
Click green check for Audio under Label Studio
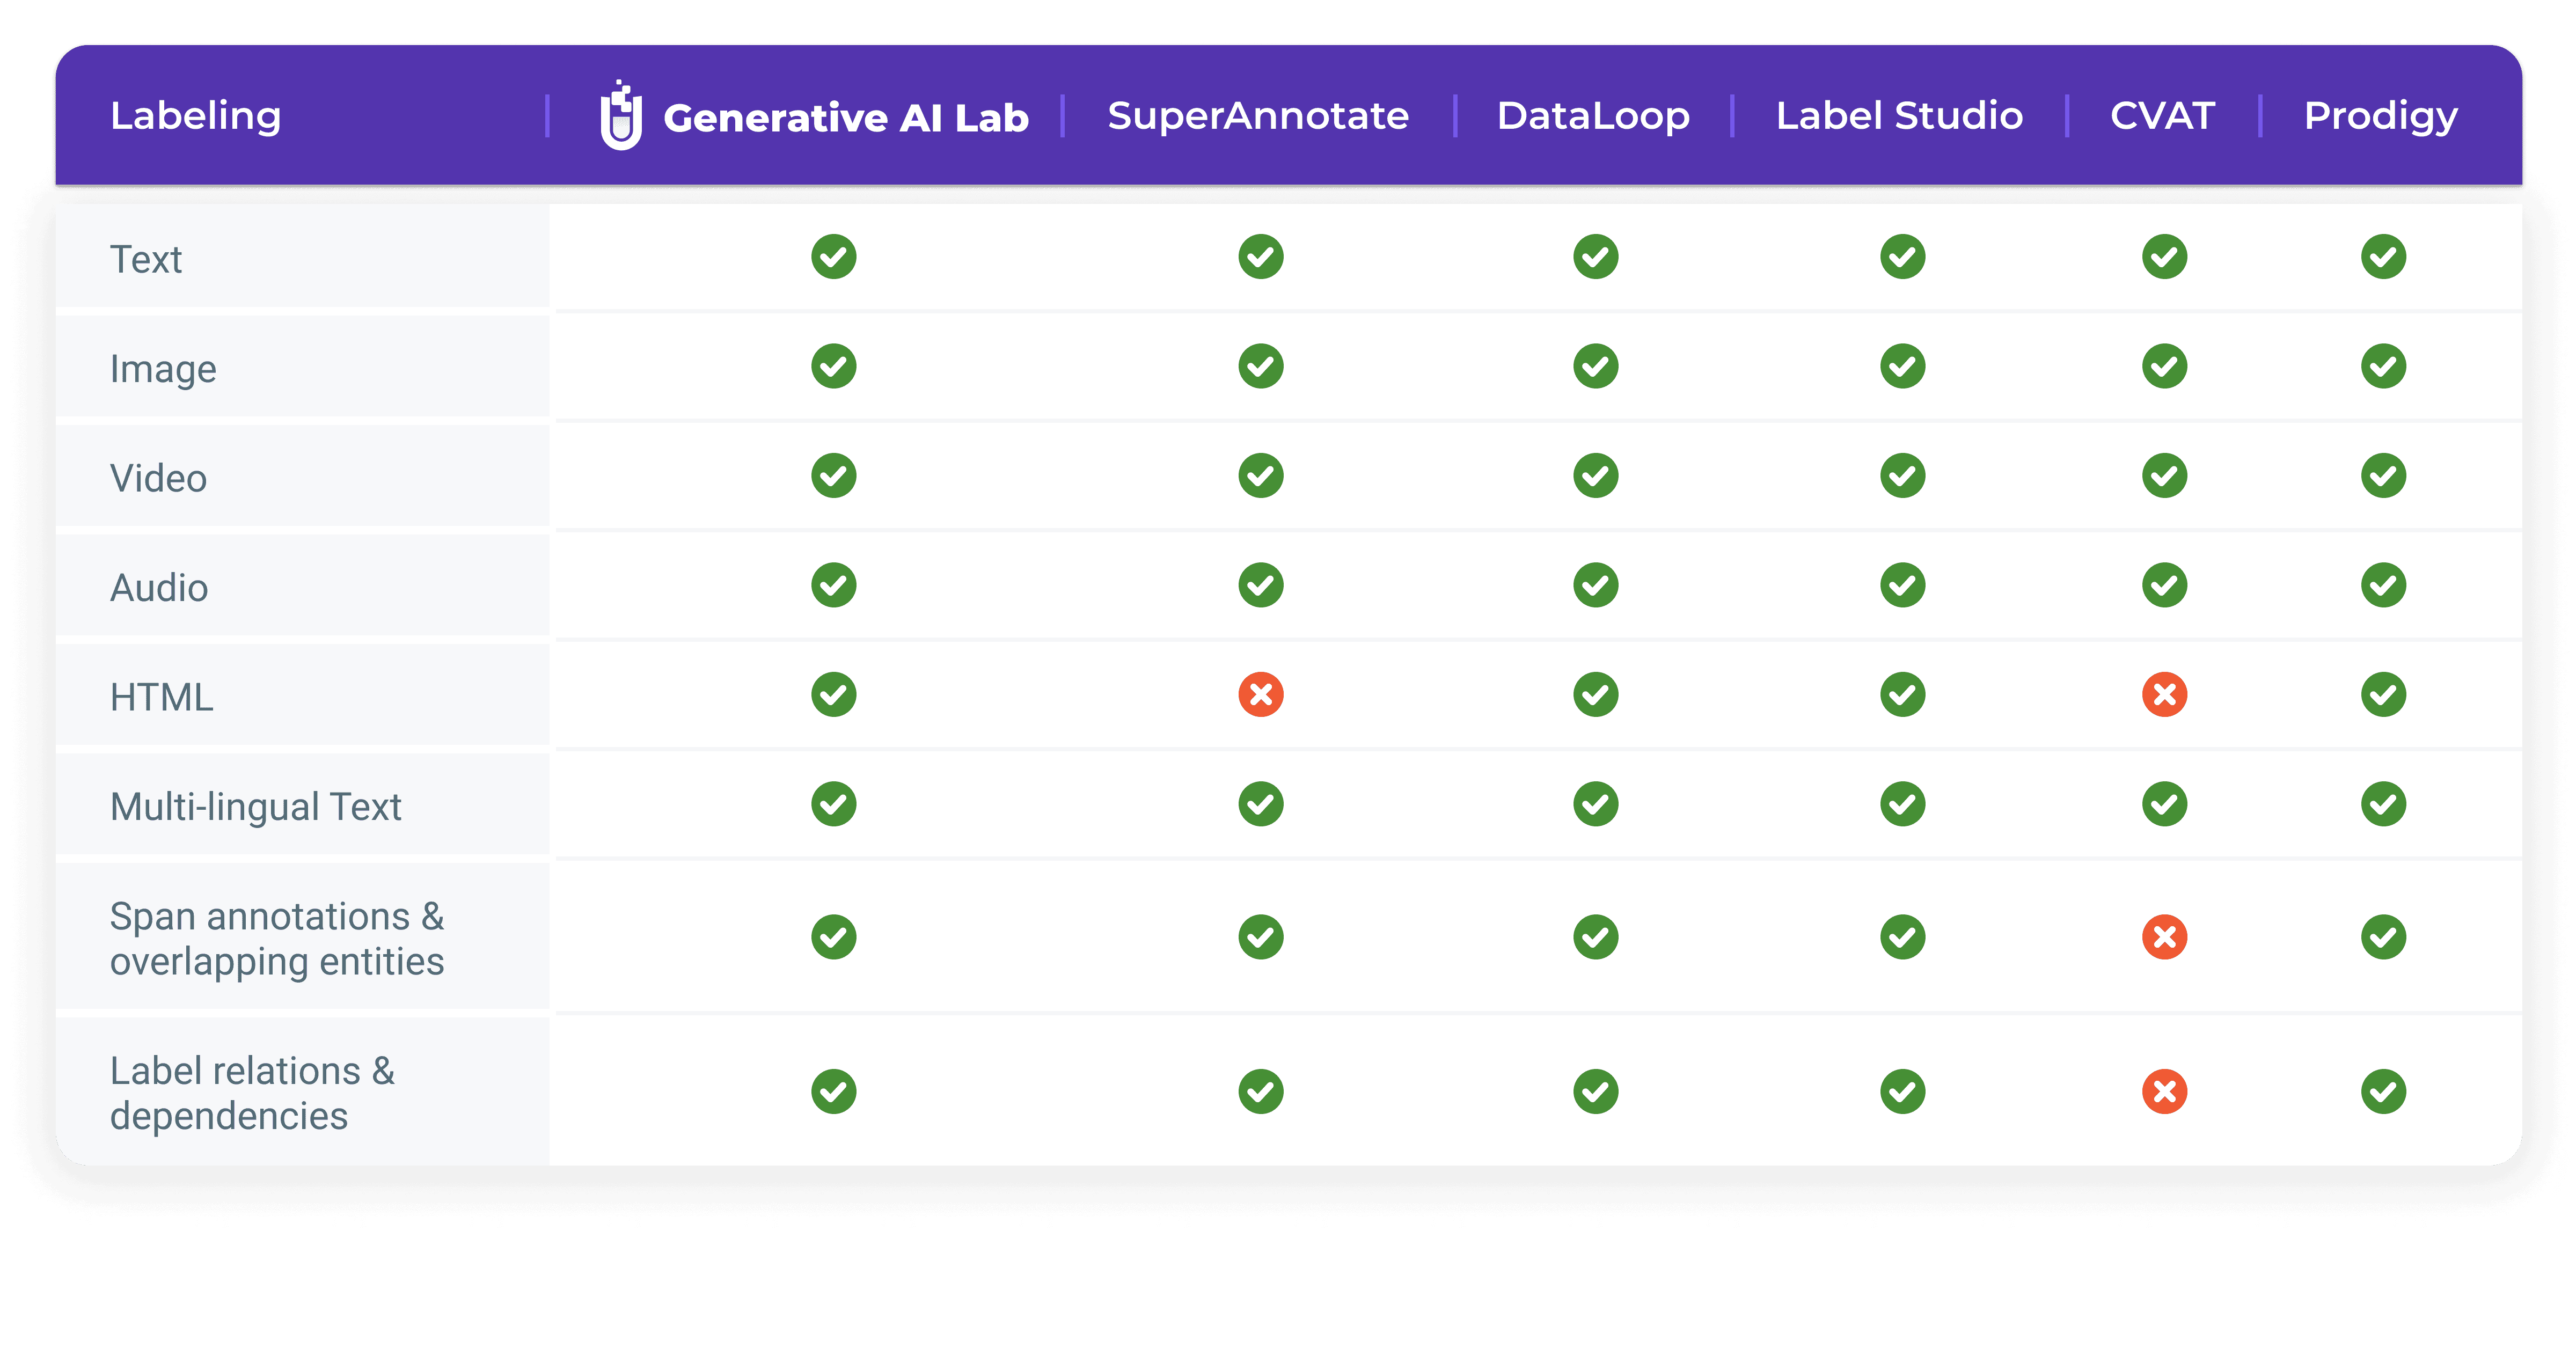(1903, 585)
